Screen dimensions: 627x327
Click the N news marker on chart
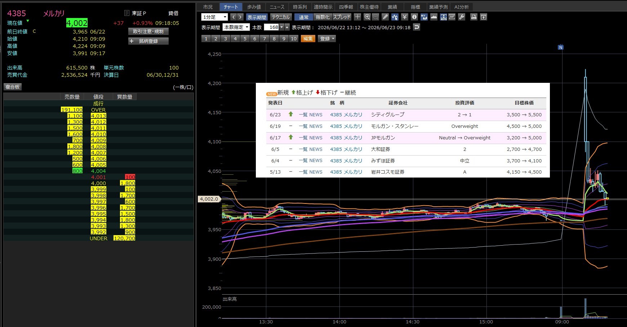pyautogui.click(x=560, y=47)
